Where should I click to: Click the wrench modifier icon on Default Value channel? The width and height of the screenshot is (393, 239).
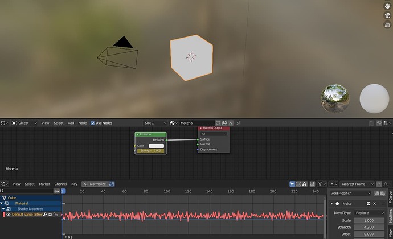point(45,215)
